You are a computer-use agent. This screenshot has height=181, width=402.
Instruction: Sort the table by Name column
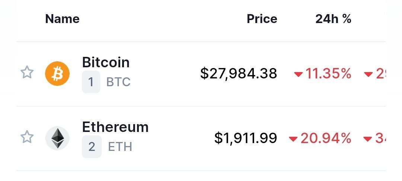point(62,19)
